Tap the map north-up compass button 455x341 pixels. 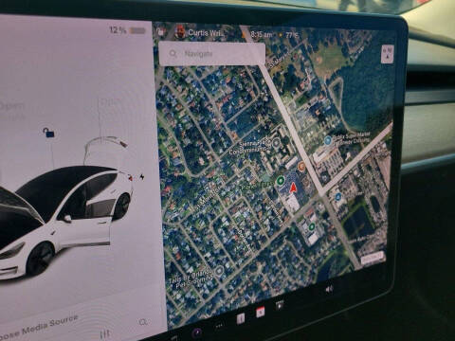point(388,53)
